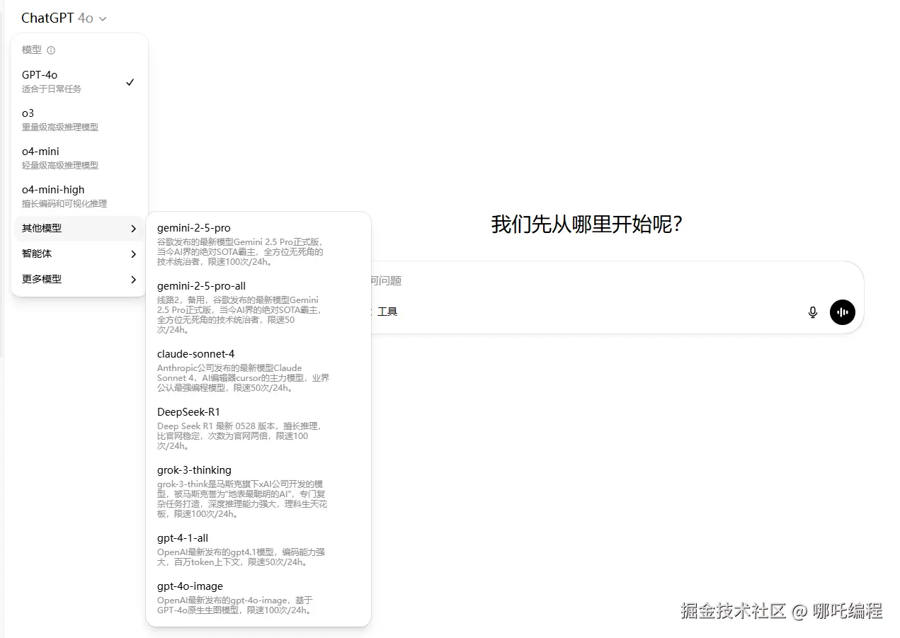Viewport: 900px width, 638px height.
Task: Click the chevron arrow next to 更多模型
Action: pyautogui.click(x=133, y=280)
